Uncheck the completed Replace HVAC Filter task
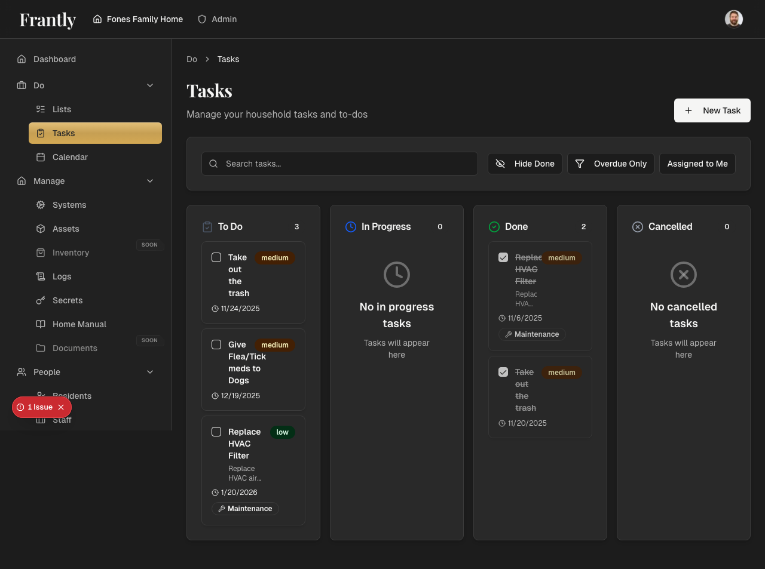The image size is (765, 569). [503, 257]
